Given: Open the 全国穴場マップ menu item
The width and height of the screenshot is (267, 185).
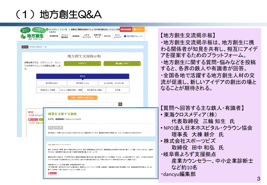Looking at the screenshot, I should [98, 36].
